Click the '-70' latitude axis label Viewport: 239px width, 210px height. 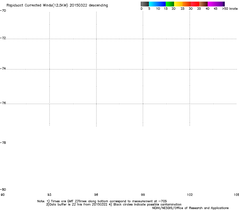point(3,11)
